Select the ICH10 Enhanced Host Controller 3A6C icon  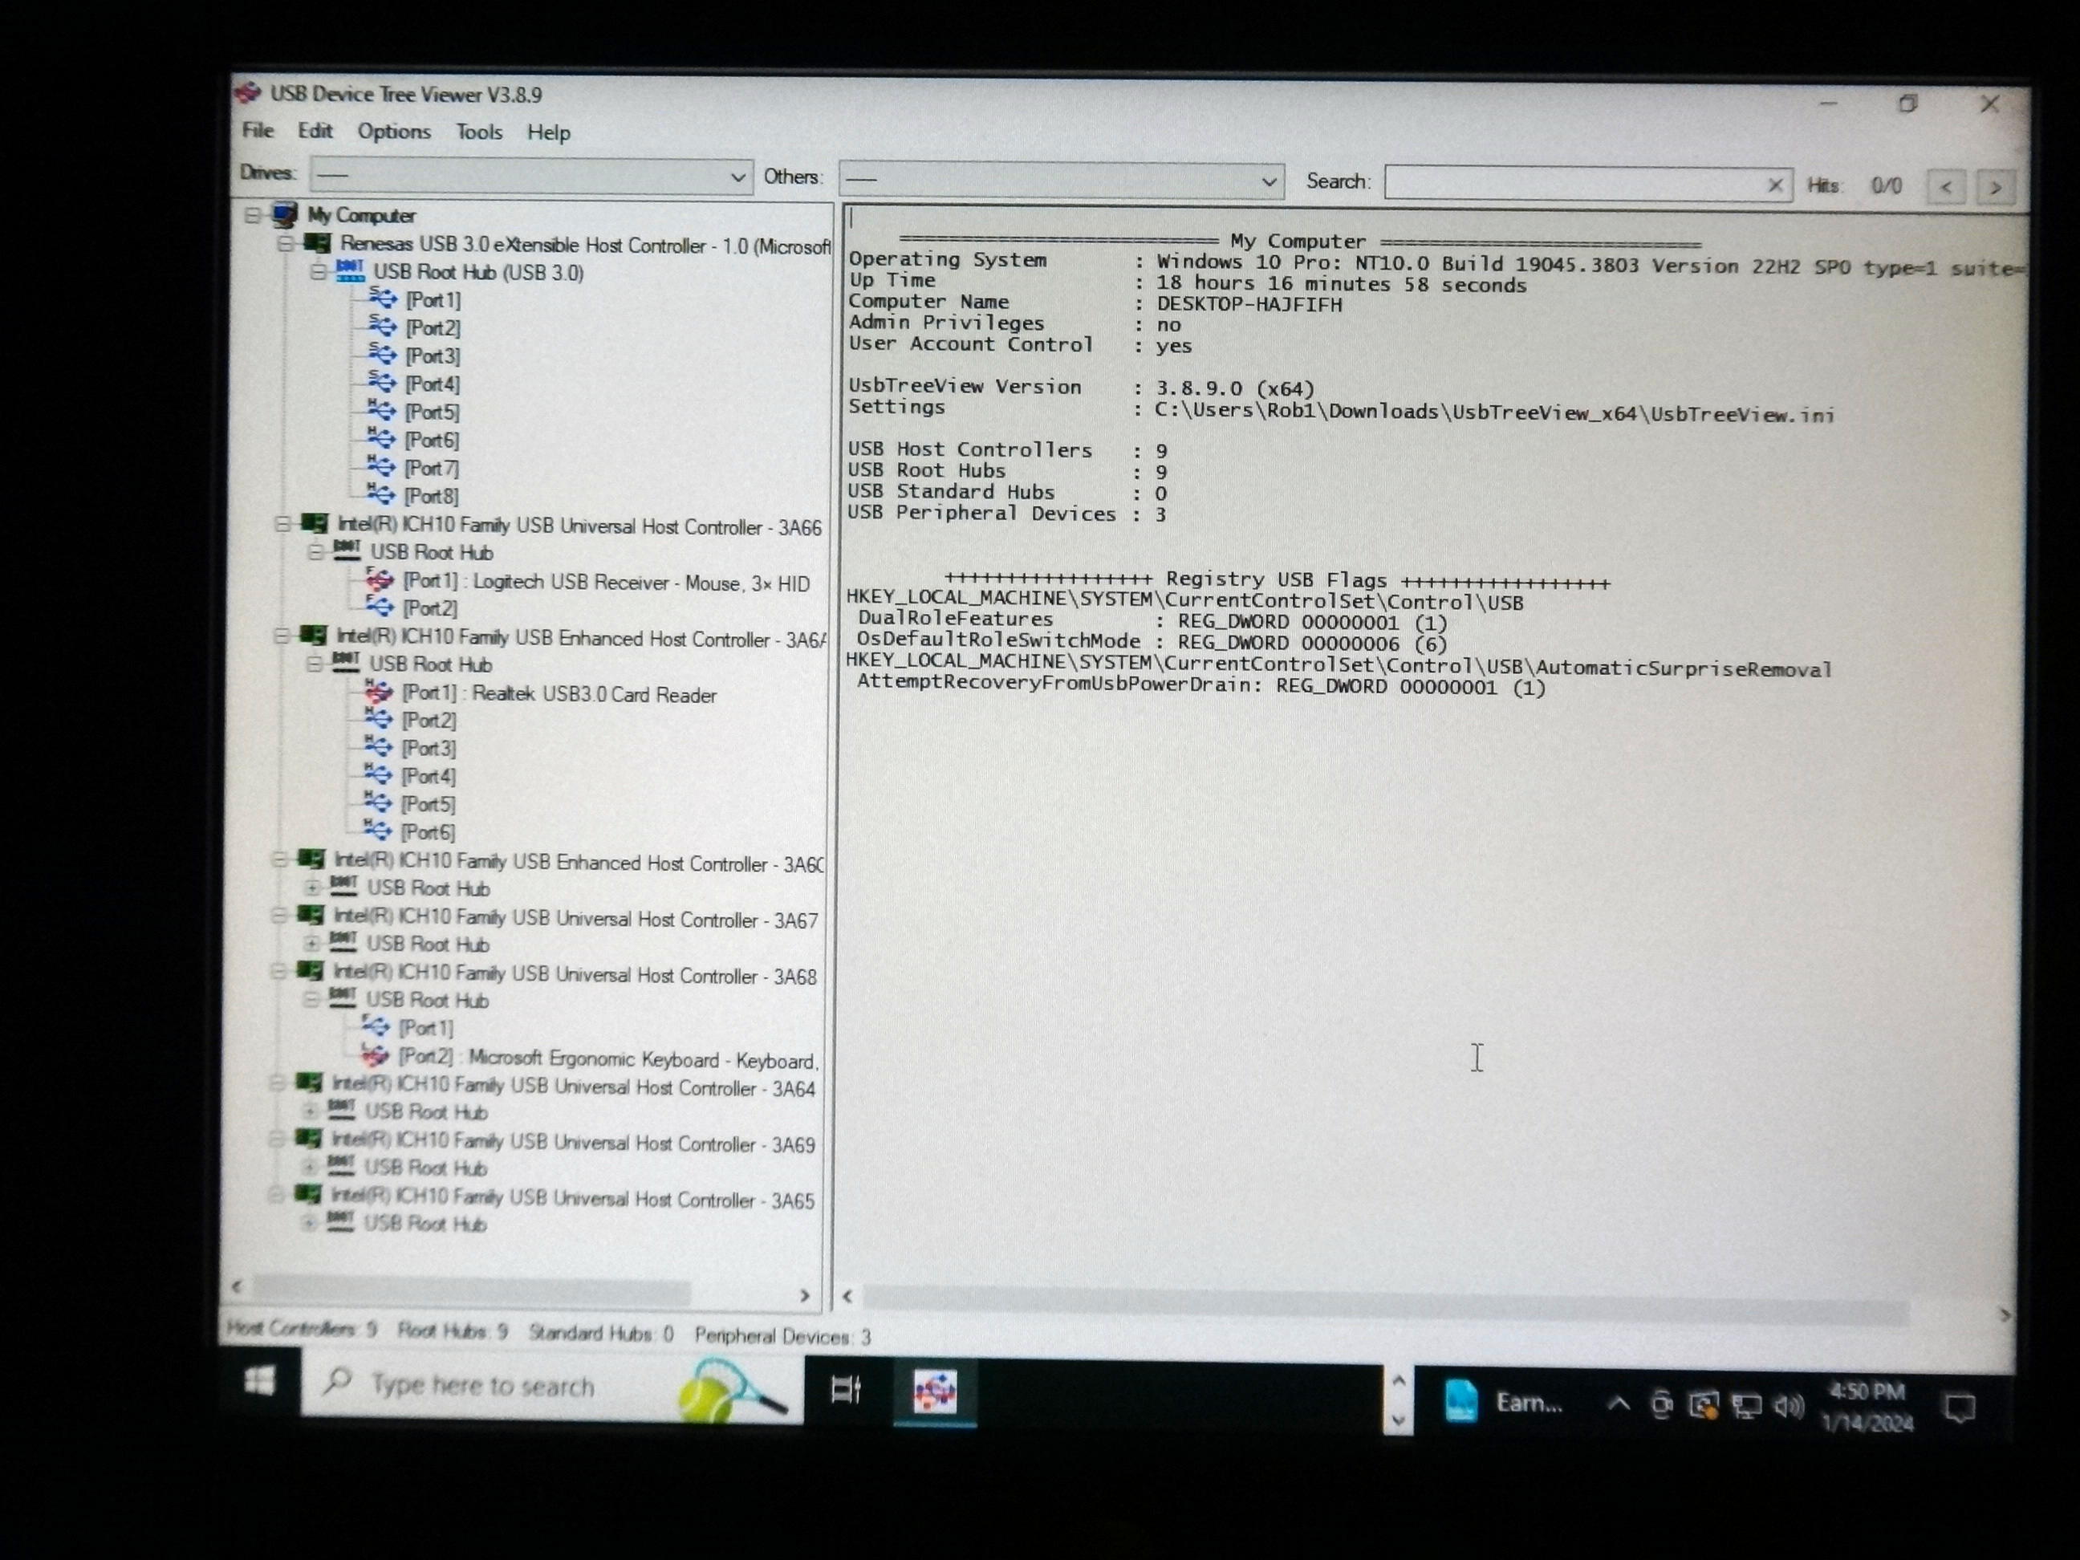[x=311, y=859]
